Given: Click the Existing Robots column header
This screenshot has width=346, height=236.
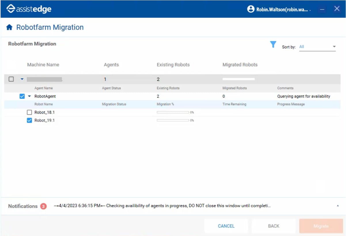Looking at the screenshot, I should [173, 65].
